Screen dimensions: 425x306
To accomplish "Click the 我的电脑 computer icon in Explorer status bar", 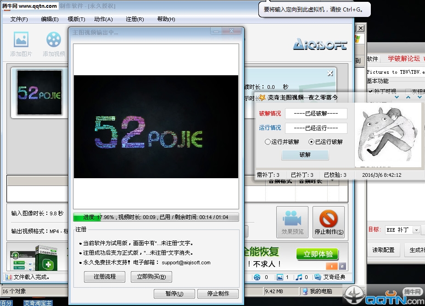I will (x=305, y=291).
